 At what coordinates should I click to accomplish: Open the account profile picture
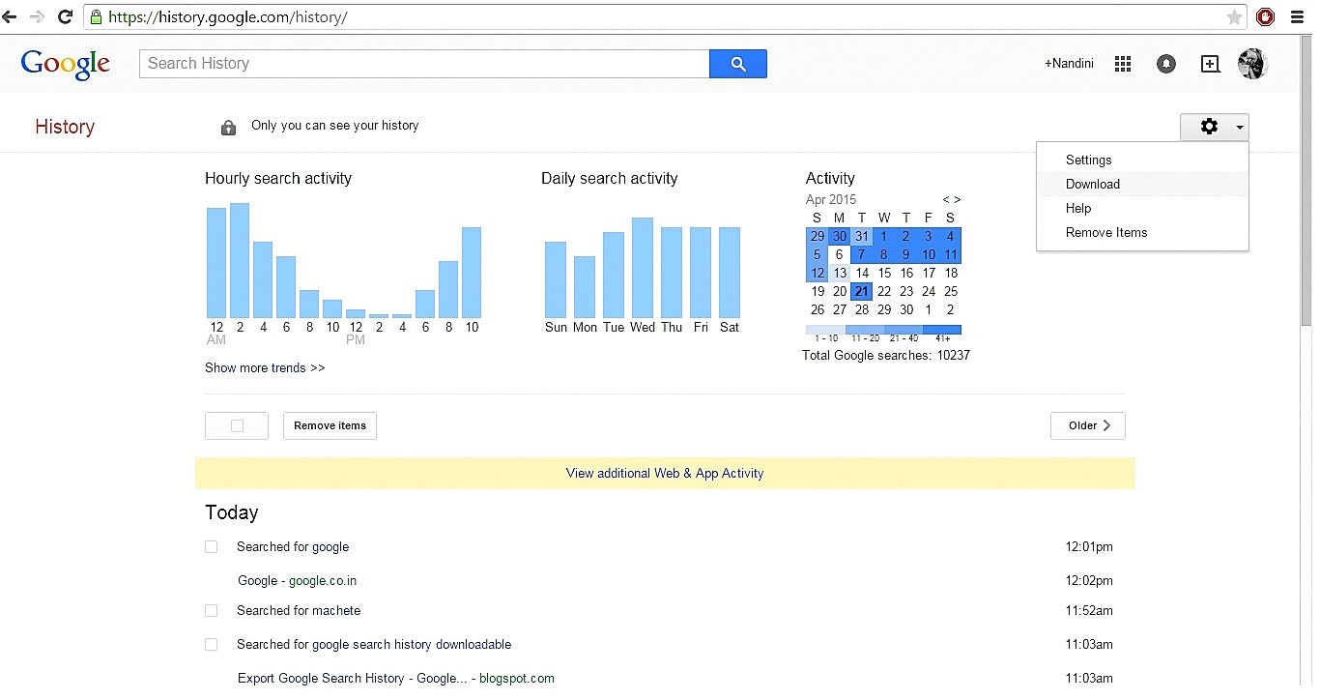(1252, 64)
